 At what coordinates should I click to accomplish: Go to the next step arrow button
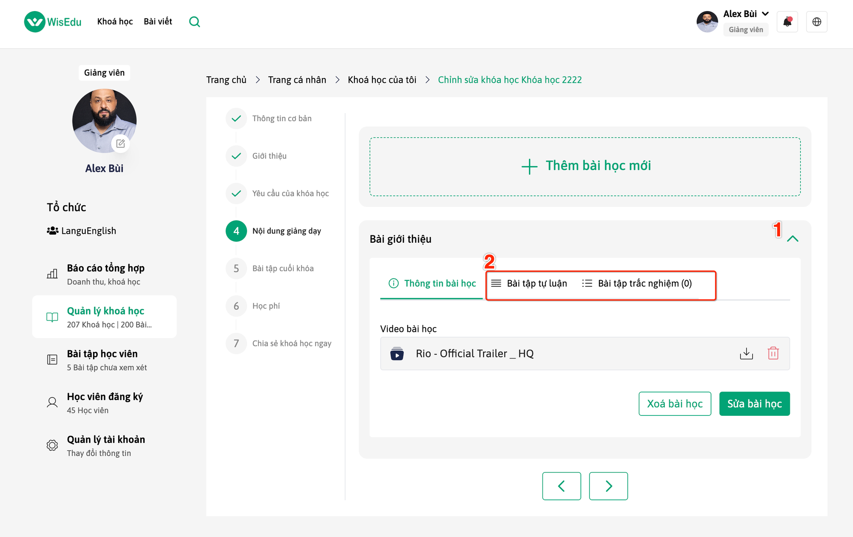click(x=608, y=486)
